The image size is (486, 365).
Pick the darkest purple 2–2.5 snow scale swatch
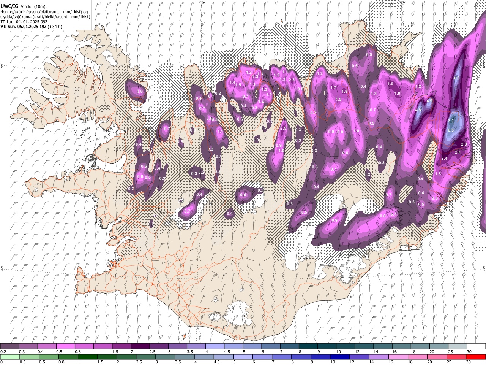[x=140, y=346]
